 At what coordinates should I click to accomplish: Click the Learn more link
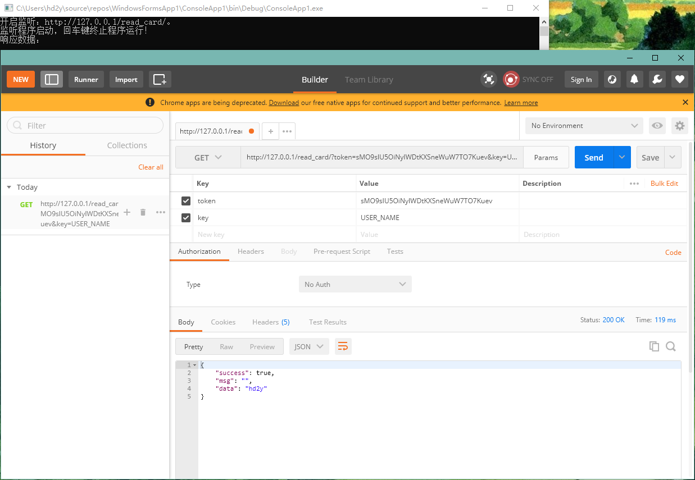521,103
